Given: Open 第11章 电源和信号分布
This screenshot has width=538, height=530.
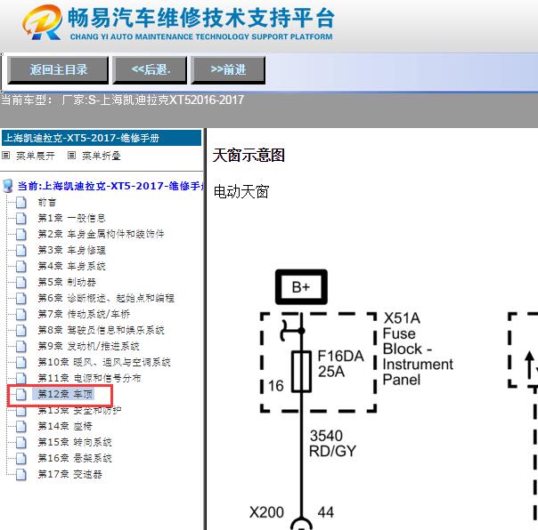Looking at the screenshot, I should pyautogui.click(x=90, y=378).
